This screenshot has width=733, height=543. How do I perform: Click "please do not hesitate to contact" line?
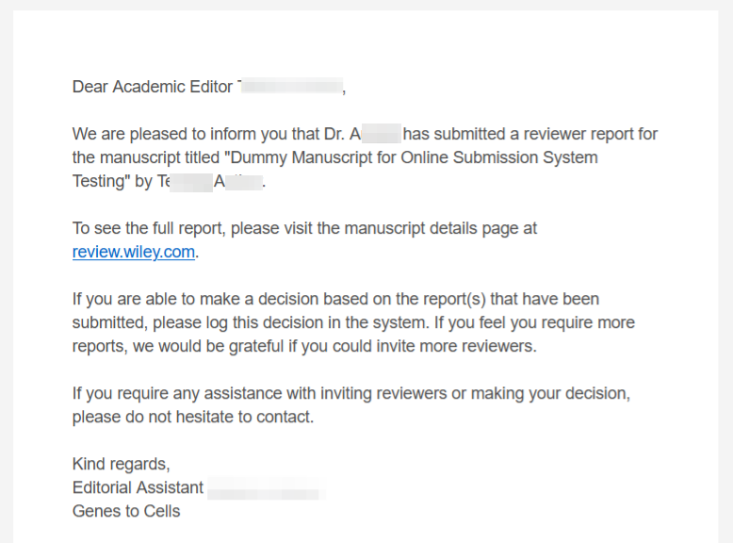click(x=192, y=417)
